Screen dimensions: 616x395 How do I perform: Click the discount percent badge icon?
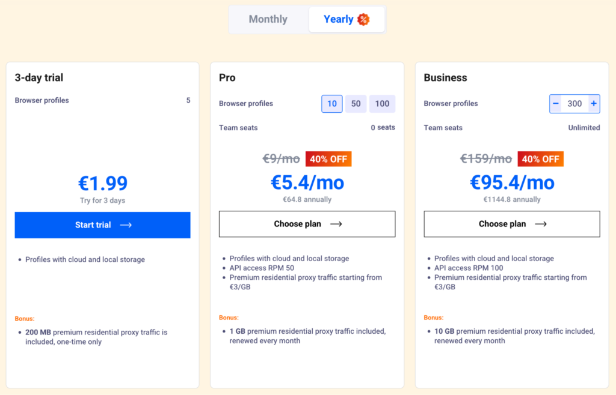click(x=363, y=19)
